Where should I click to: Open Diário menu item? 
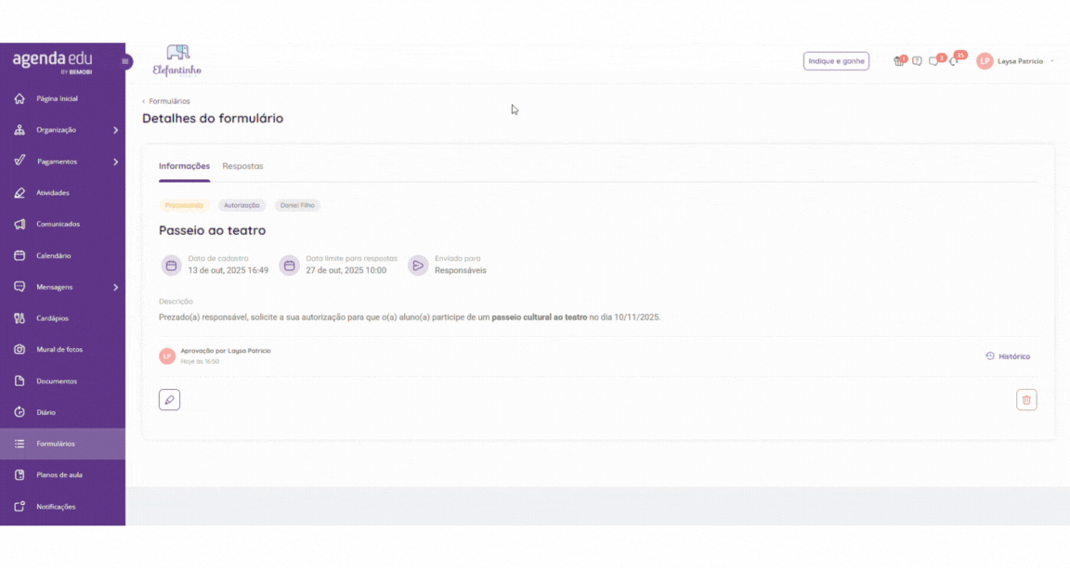[63, 412]
